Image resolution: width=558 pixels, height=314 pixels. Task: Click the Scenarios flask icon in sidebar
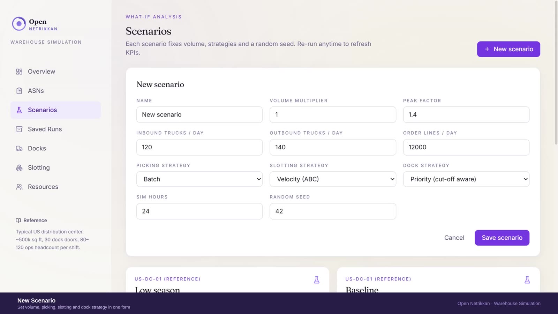(x=19, y=110)
